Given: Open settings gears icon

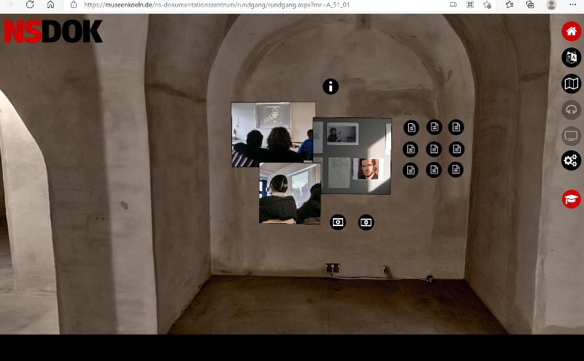Looking at the screenshot, I should [571, 160].
